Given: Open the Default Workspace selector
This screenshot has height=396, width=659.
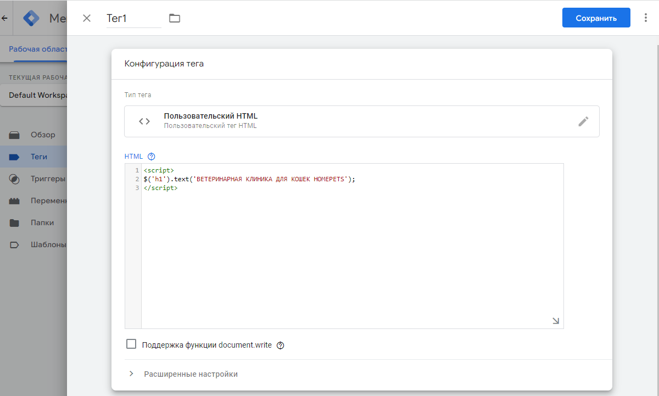Looking at the screenshot, I should 34,95.
